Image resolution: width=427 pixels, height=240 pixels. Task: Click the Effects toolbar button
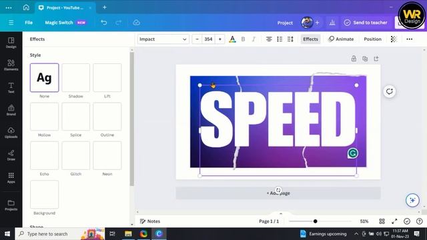pos(310,39)
